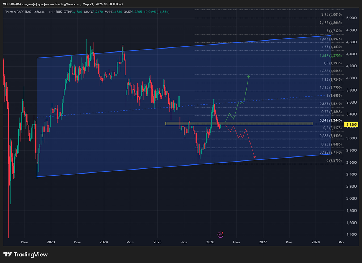Click the ОТКР 3,1810 open value

pyautogui.click(x=73, y=12)
